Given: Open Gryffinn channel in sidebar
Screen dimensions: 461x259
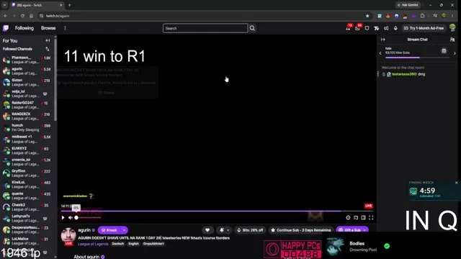Looking at the screenshot, I should [x=27, y=173].
